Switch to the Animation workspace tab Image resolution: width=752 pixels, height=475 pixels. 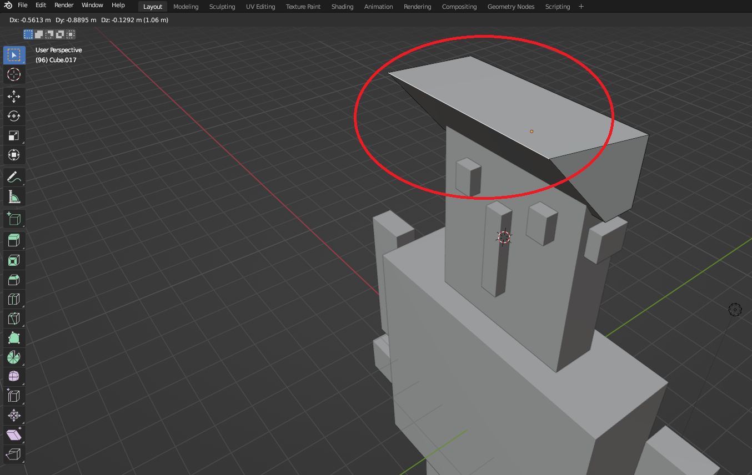pos(379,7)
